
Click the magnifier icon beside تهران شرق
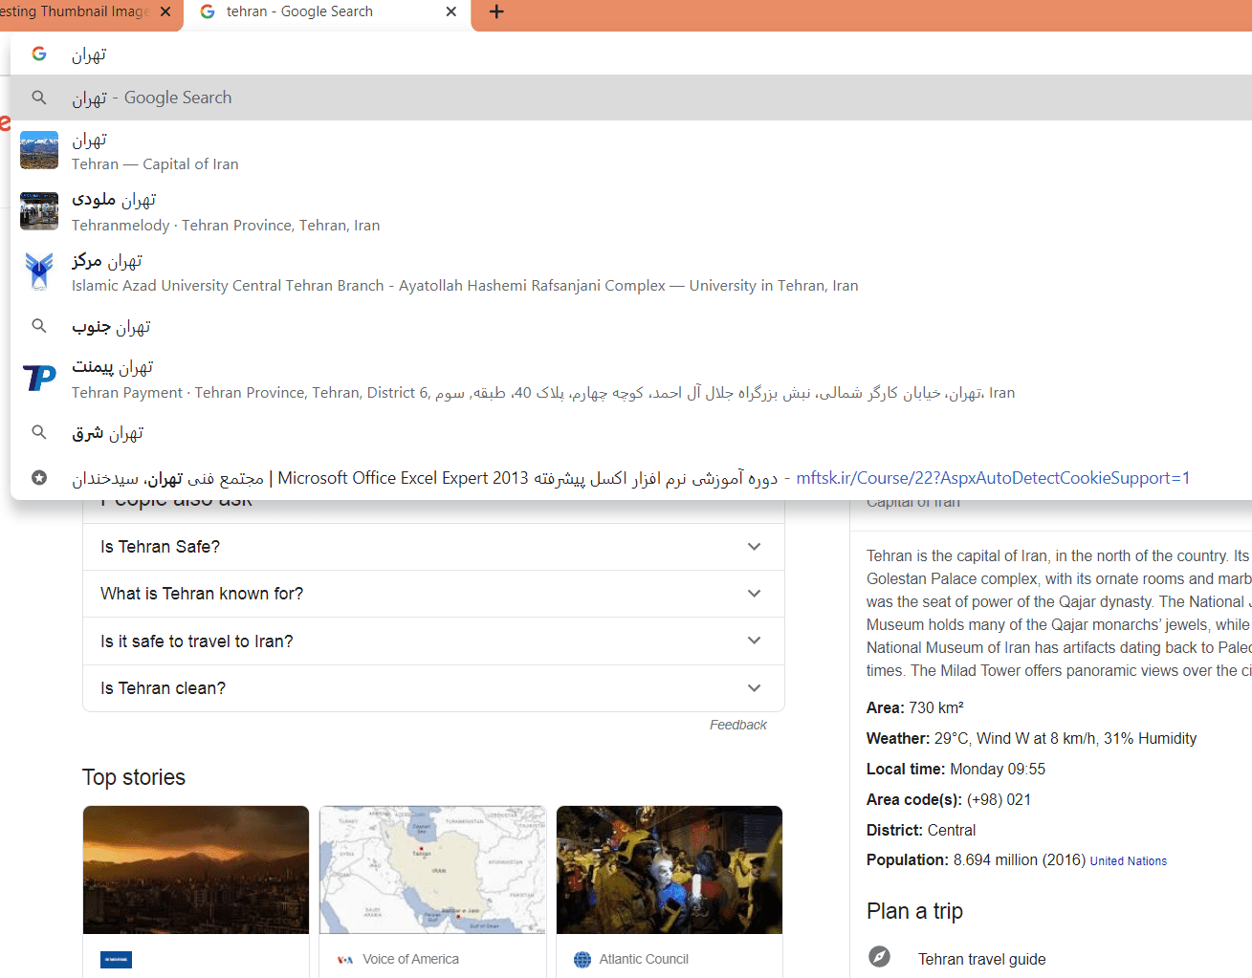39,432
